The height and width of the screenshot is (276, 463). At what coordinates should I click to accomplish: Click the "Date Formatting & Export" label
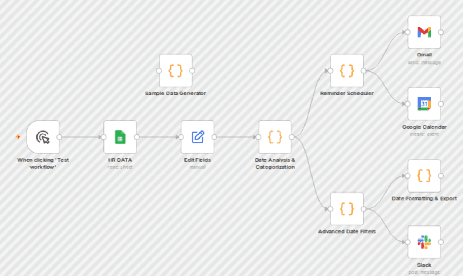click(x=424, y=198)
